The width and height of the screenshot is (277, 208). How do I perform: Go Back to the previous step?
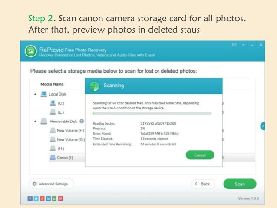203,184
